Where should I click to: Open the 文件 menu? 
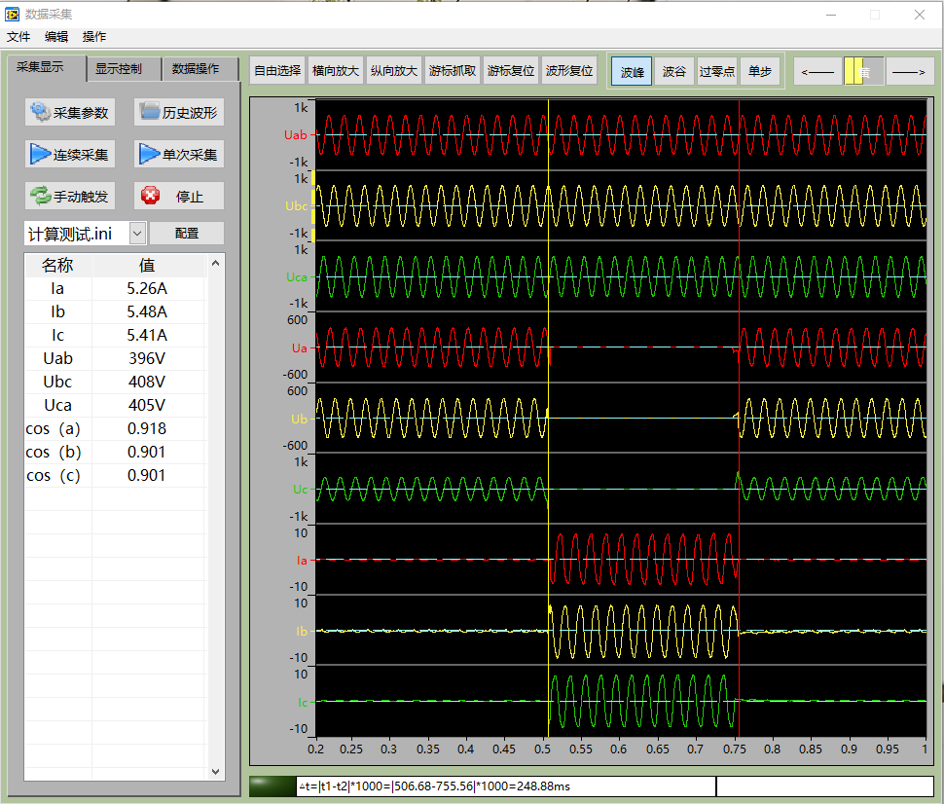[x=18, y=37]
